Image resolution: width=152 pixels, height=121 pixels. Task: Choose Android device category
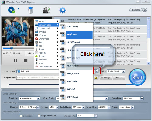pyautogui.click(x=47, y=56)
